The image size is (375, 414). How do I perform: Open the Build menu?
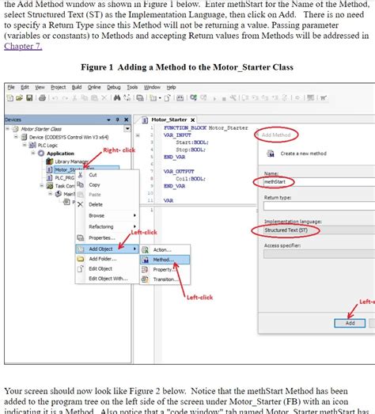pyautogui.click(x=77, y=87)
